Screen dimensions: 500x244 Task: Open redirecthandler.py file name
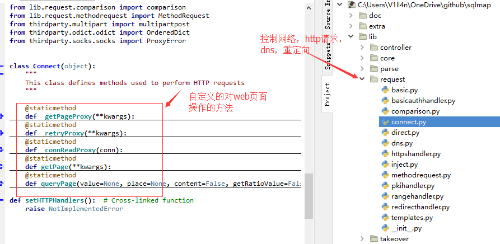point(420,207)
